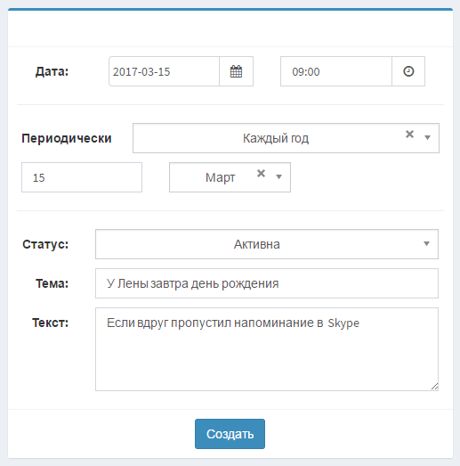Expand the Март month dropdown arrow
The image size is (460, 466).
278,176
